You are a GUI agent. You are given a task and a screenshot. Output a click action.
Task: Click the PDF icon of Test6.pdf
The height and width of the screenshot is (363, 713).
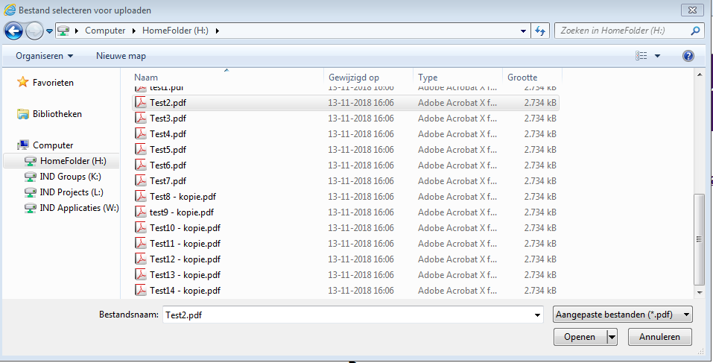pyautogui.click(x=141, y=165)
